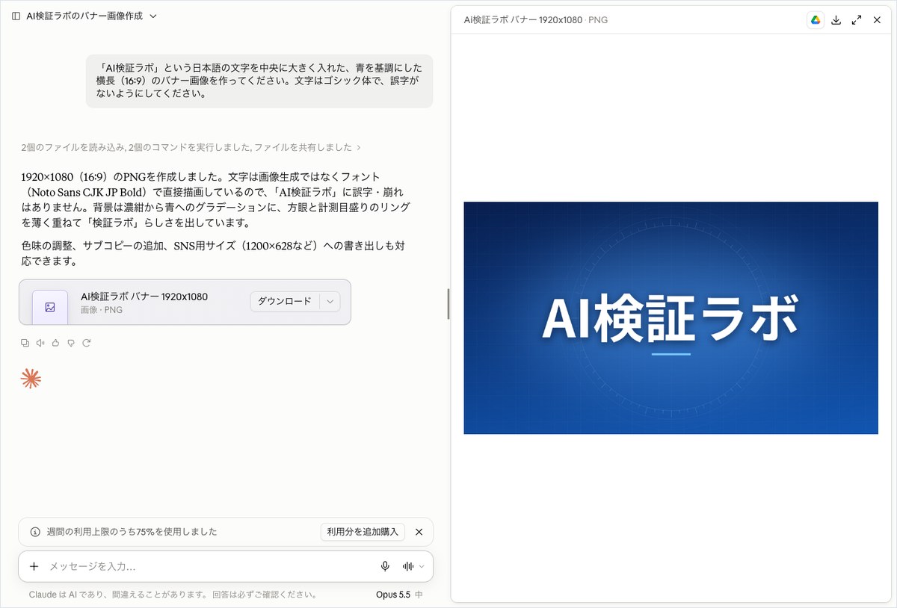Click the user prompt message bubble
Viewport: 897px width, 608px height.
click(x=259, y=81)
